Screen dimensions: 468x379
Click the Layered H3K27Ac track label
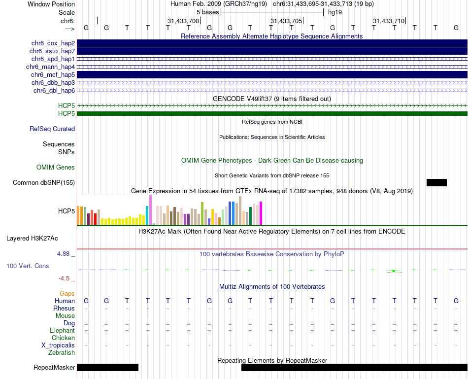point(32,239)
